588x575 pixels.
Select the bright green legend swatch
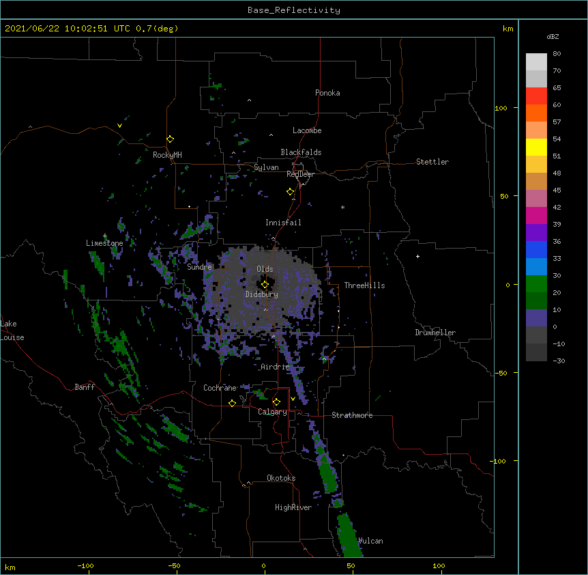(x=536, y=284)
